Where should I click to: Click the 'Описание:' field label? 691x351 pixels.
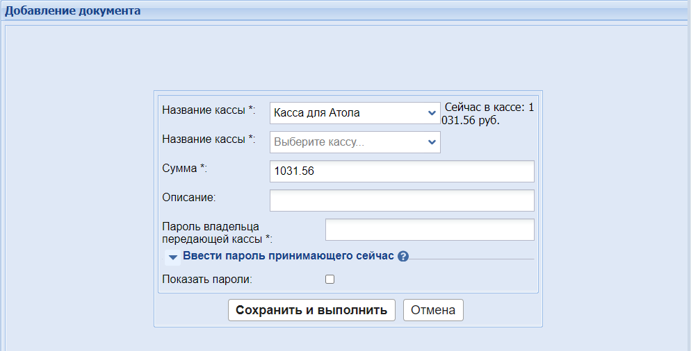(x=189, y=197)
